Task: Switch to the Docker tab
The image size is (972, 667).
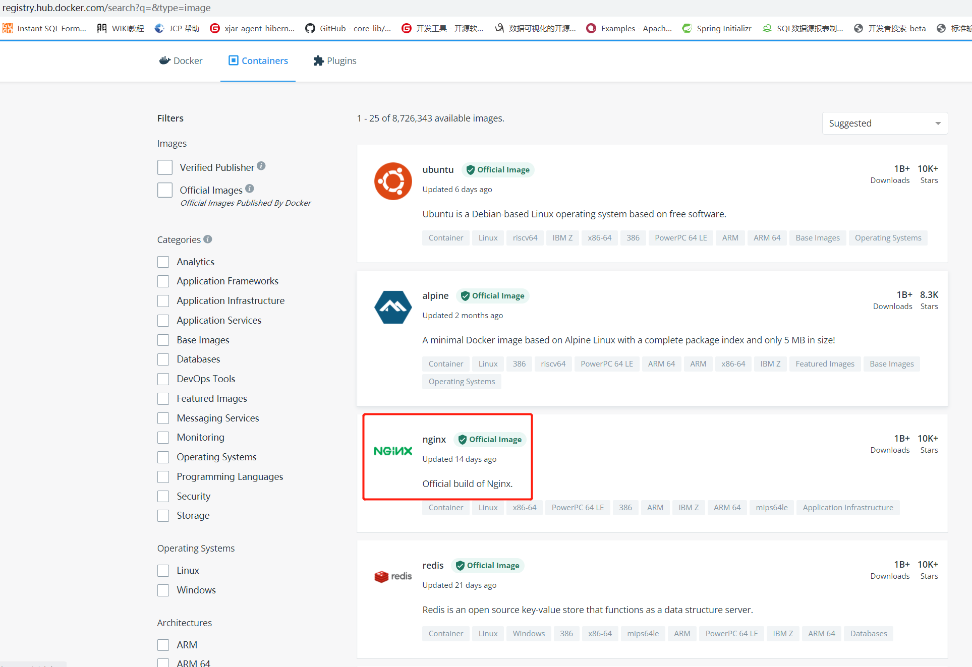Action: (181, 61)
